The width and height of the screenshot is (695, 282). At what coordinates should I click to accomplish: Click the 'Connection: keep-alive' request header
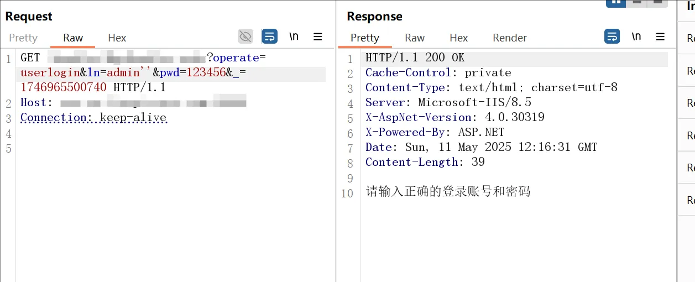pyautogui.click(x=93, y=117)
